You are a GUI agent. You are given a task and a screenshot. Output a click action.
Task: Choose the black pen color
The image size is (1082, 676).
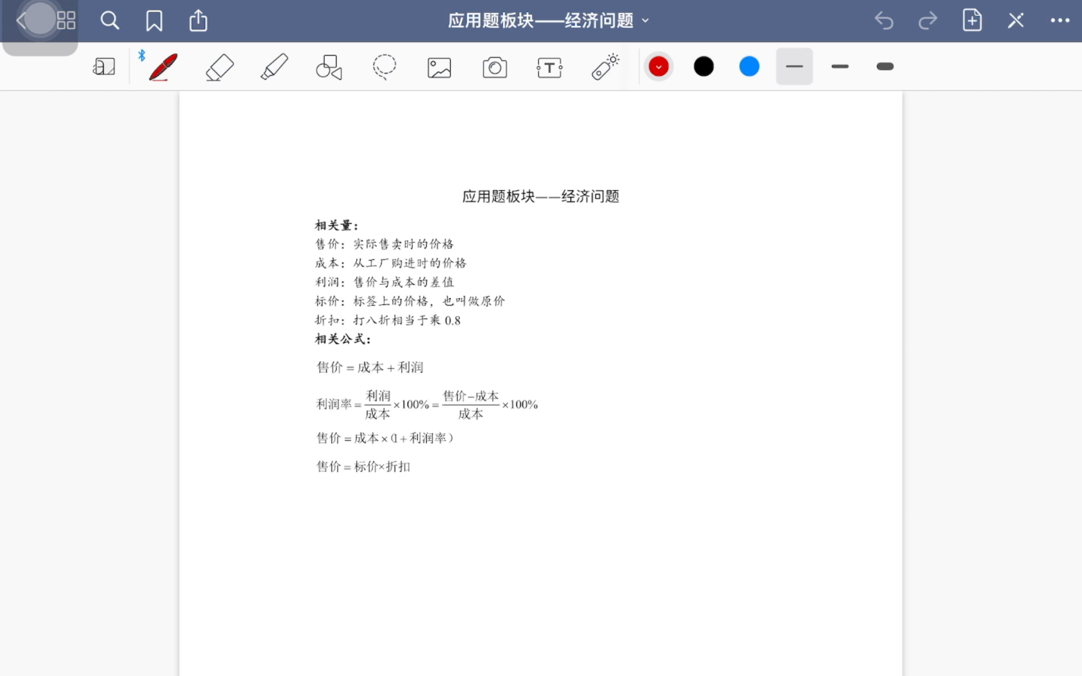pyautogui.click(x=703, y=66)
